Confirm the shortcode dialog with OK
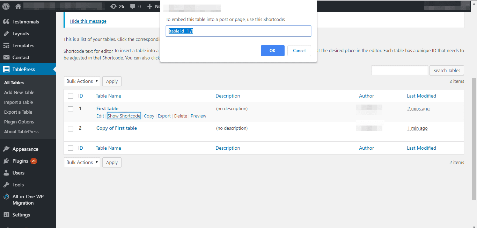 [272, 50]
